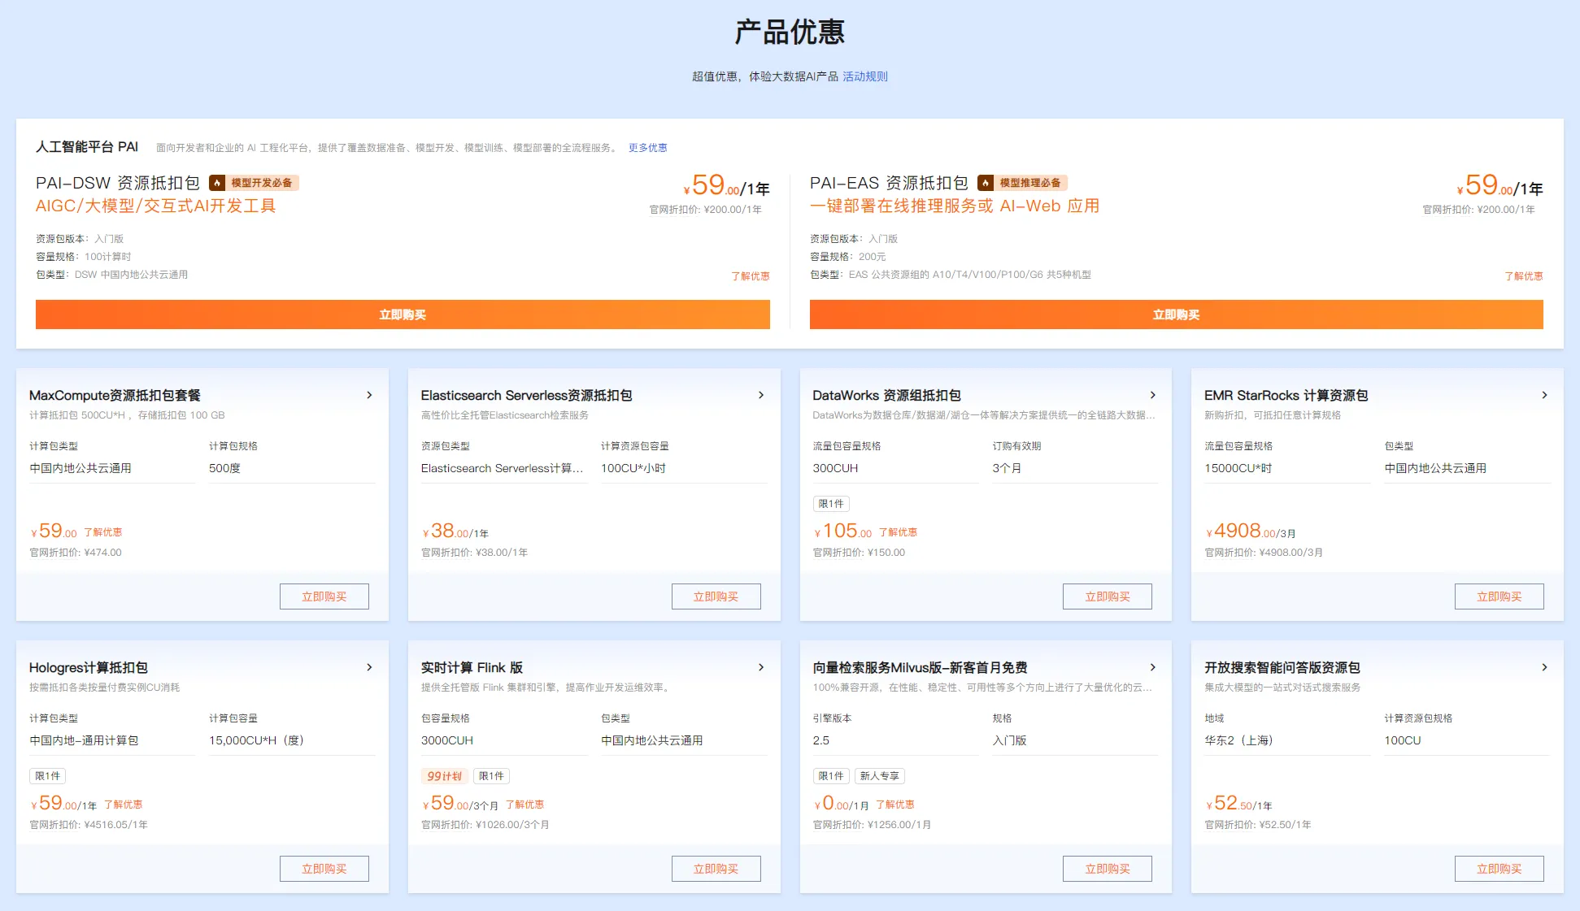Select 中国内地公共云通用 in Flink card
The width and height of the screenshot is (1580, 911).
tap(652, 740)
